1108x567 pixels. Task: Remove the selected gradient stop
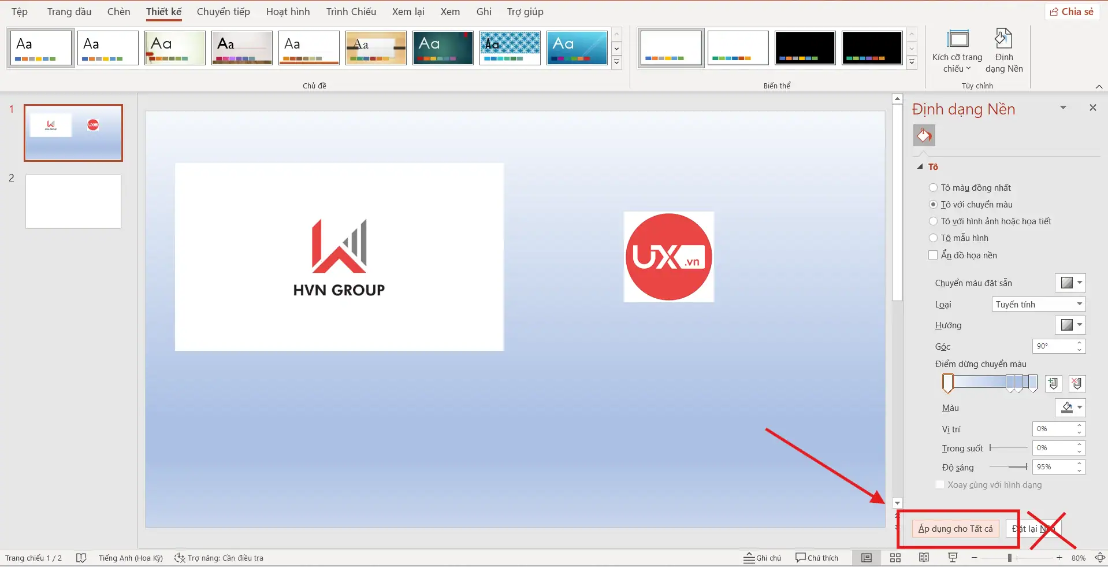pyautogui.click(x=1076, y=383)
